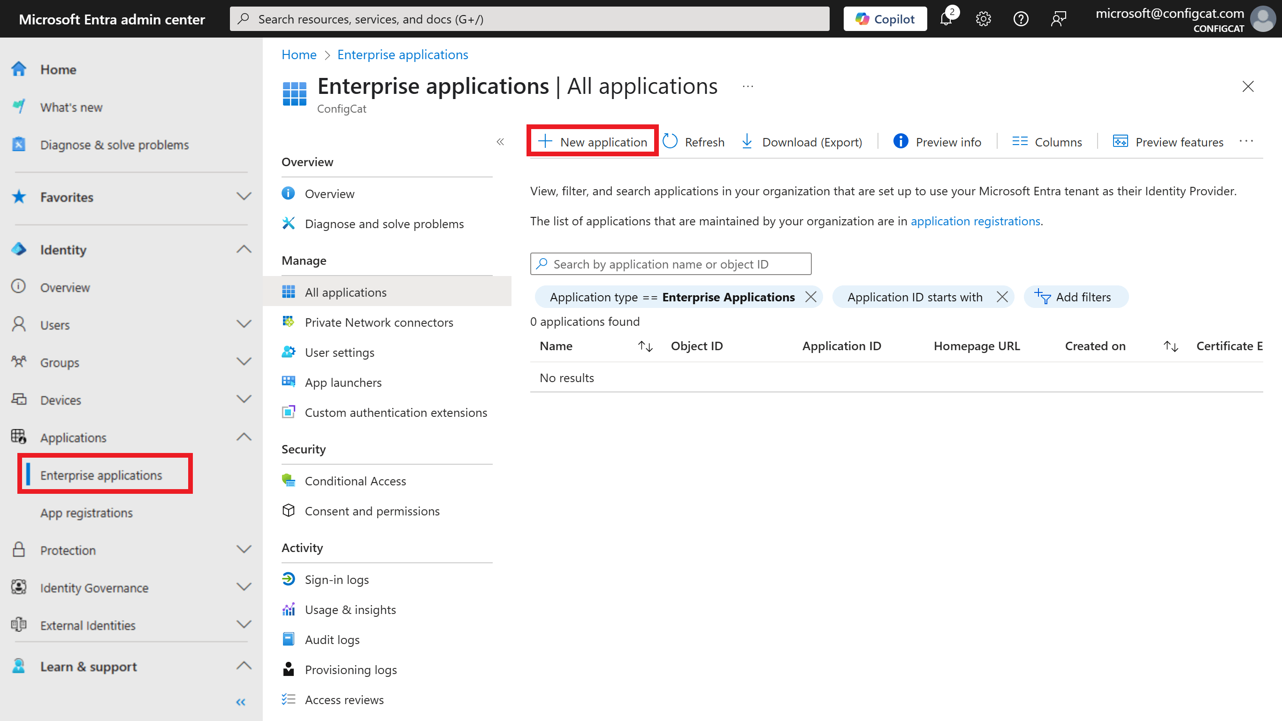Remove the Enterprise Applications filter
This screenshot has height=721, width=1282.
click(x=811, y=297)
